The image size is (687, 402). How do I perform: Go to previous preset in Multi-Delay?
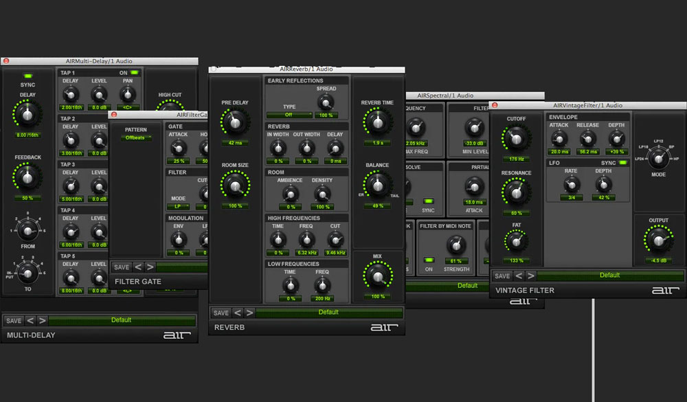coord(30,320)
